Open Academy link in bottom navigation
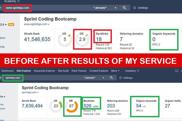Screen dimensions: 182x121 coord(132,71)
